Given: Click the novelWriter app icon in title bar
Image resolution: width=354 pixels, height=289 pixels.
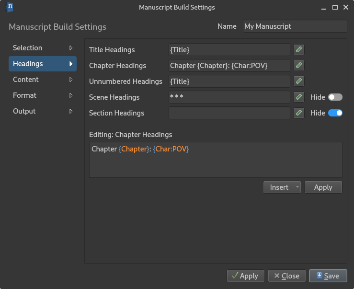Looking at the screenshot, I should pyautogui.click(x=9, y=7).
